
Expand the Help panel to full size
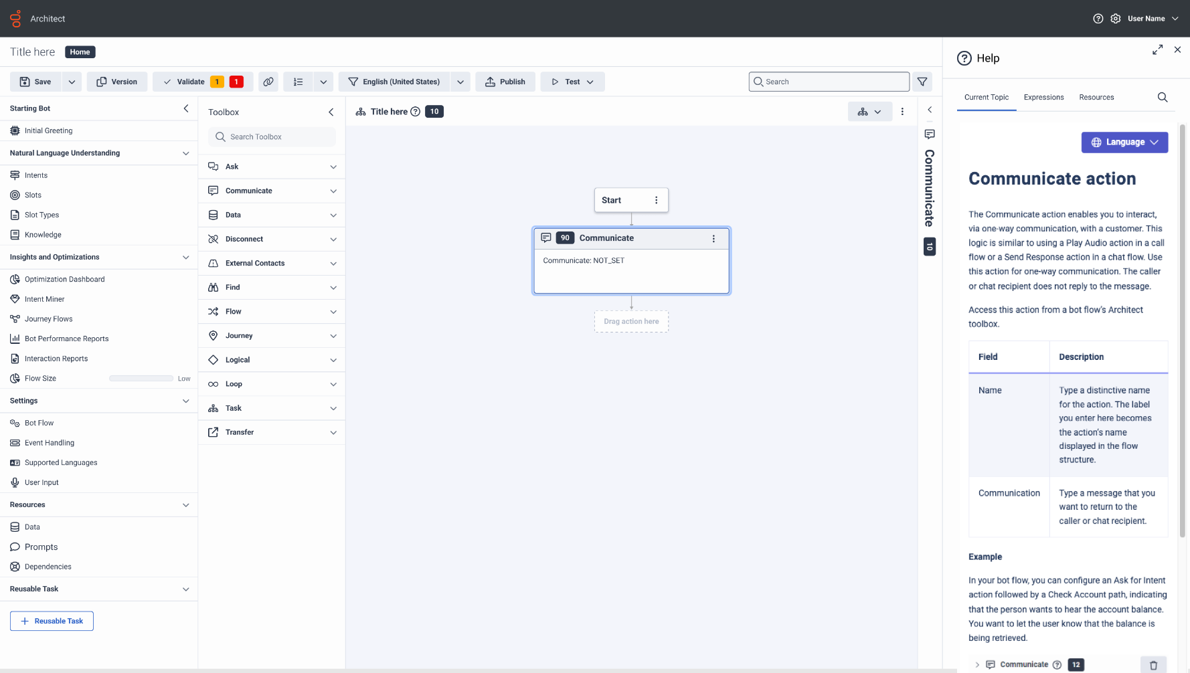(1157, 50)
